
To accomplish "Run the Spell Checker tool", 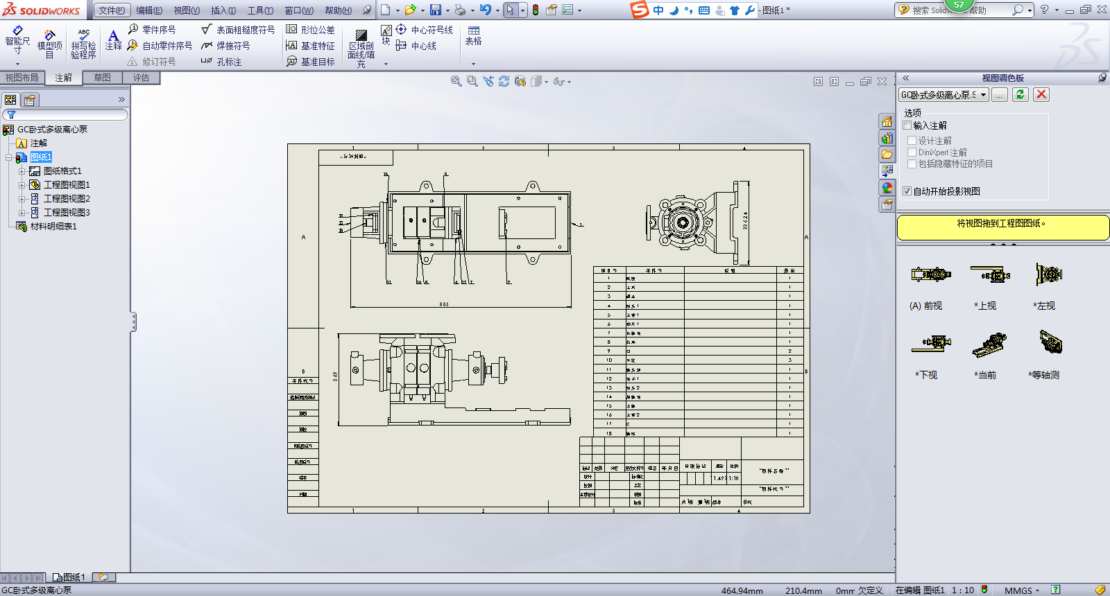I will tap(83, 44).
